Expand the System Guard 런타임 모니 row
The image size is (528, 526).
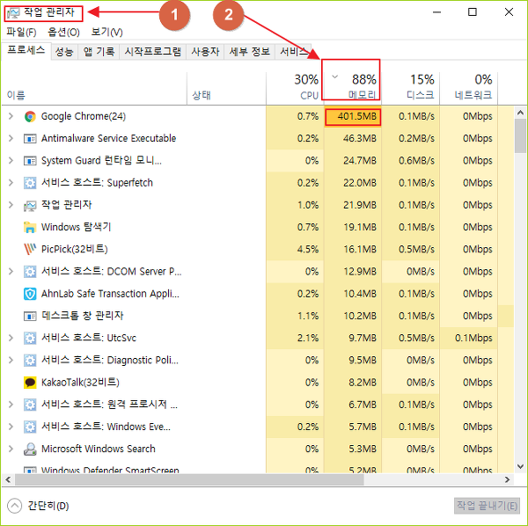pyautogui.click(x=11, y=160)
